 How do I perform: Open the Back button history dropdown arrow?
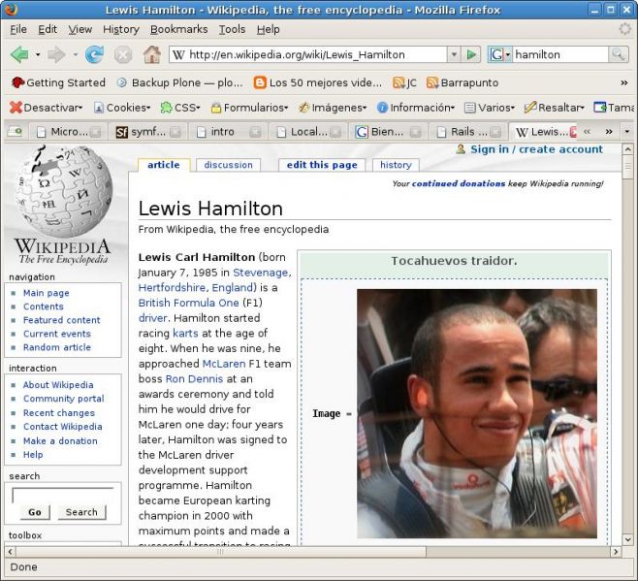[x=38, y=54]
